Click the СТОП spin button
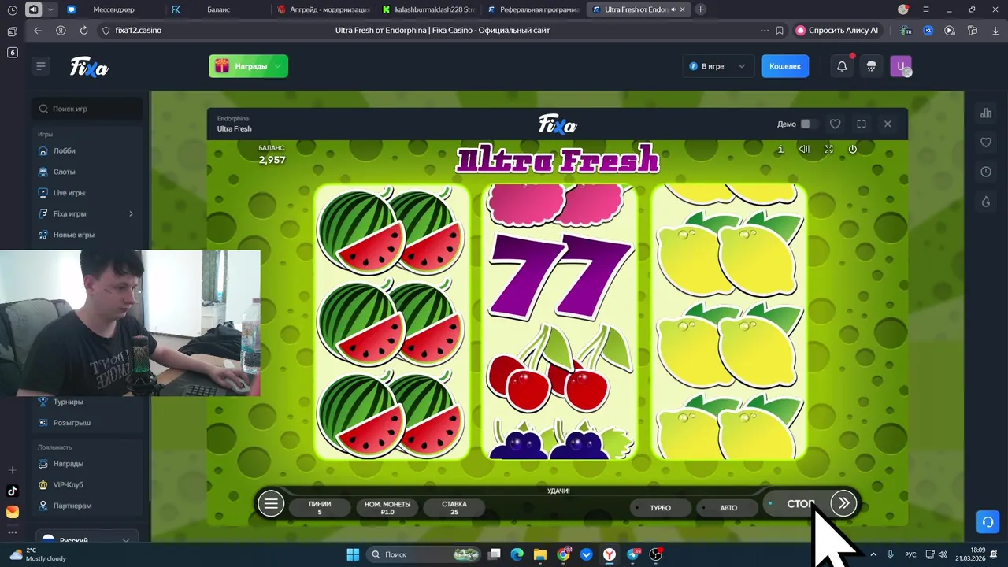Viewport: 1008px width, 567px height. click(799, 503)
